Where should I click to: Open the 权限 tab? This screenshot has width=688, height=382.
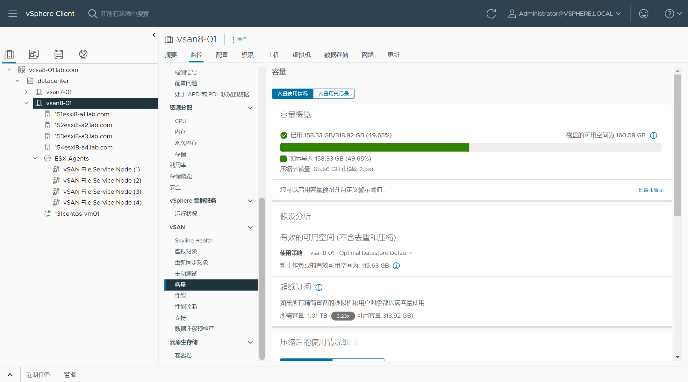tap(247, 55)
